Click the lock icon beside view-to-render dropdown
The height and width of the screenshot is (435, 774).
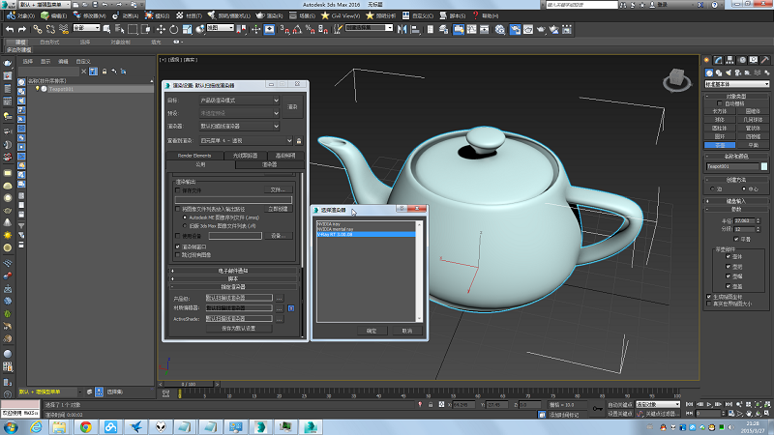tap(300, 141)
